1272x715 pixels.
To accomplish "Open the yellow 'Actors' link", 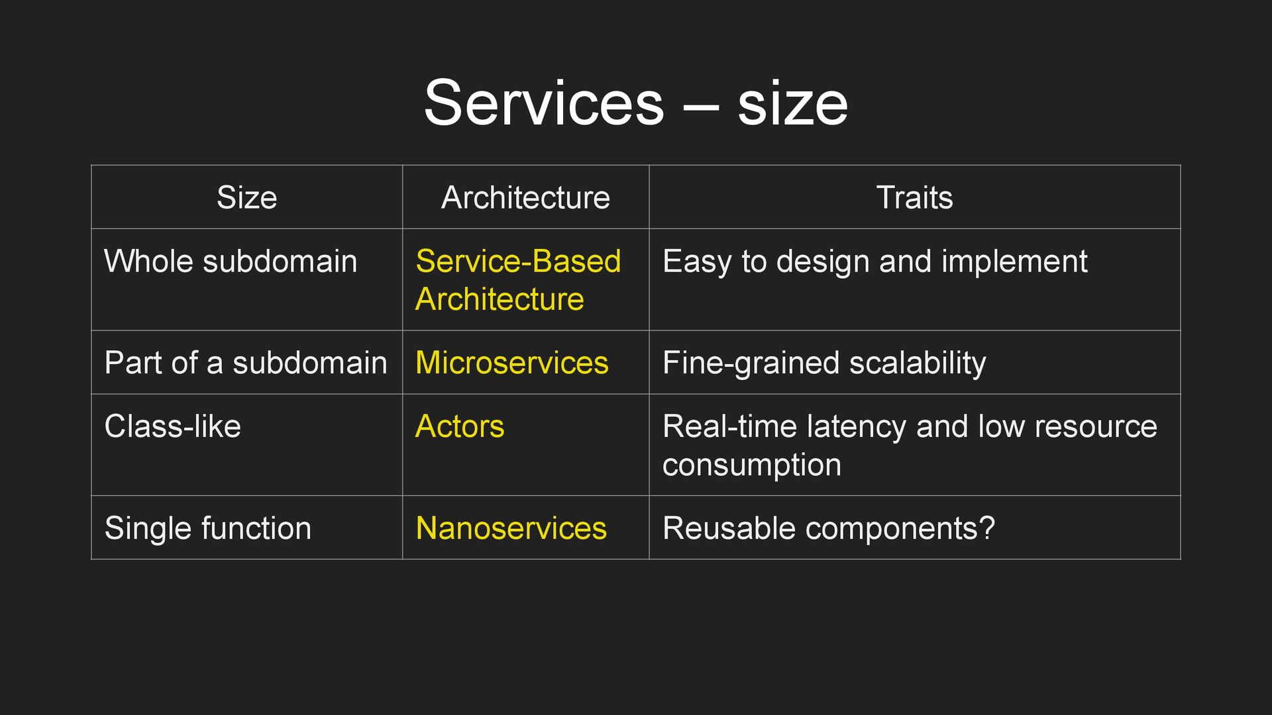I will point(460,426).
